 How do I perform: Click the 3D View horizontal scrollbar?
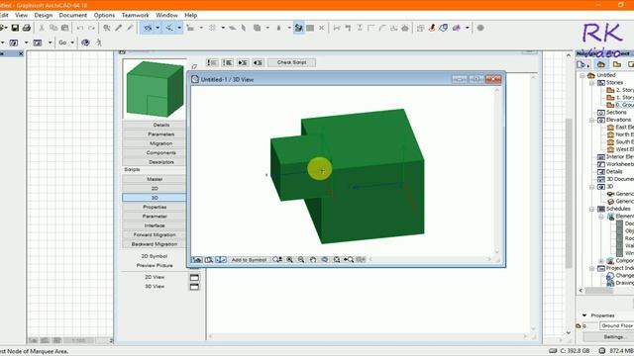tap(429, 259)
